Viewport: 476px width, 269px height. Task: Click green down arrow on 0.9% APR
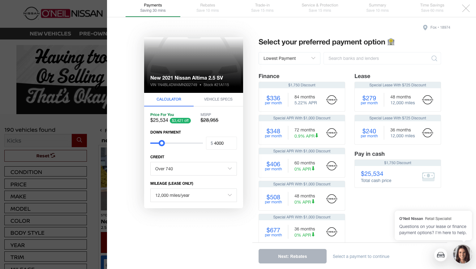(317, 136)
